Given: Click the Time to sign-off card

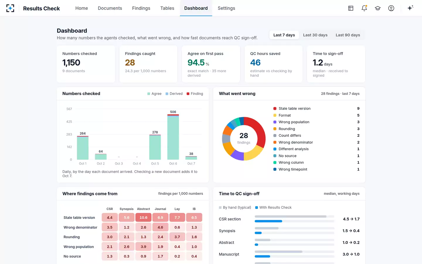Looking at the screenshot, I should (336, 64).
